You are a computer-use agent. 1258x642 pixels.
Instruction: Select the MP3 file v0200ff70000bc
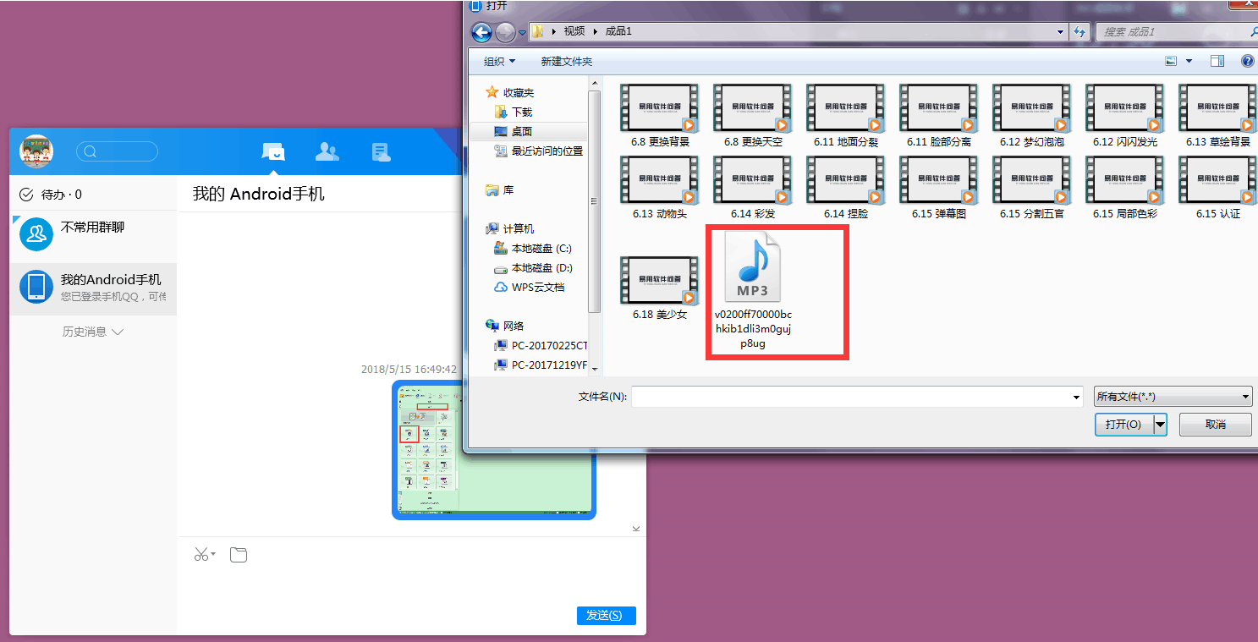[x=753, y=290]
